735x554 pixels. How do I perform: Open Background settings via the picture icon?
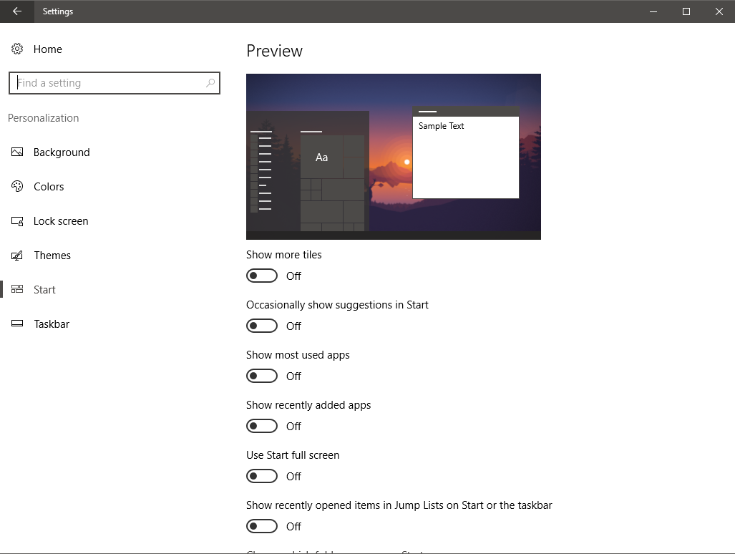coord(16,152)
